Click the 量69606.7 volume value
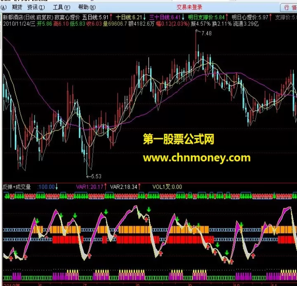 point(115,24)
